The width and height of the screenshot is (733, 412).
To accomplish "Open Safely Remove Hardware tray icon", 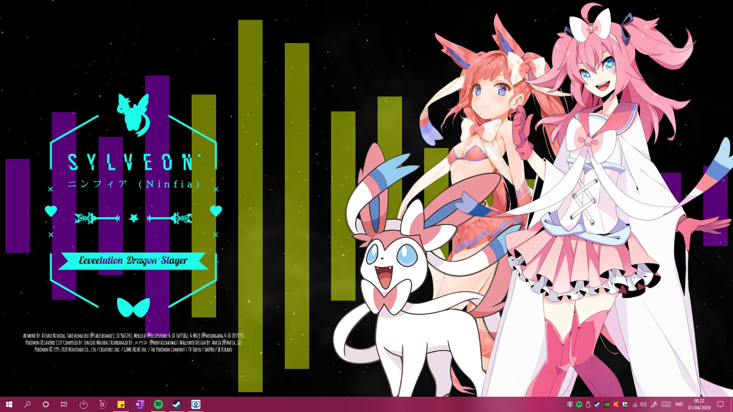I will pos(588,404).
